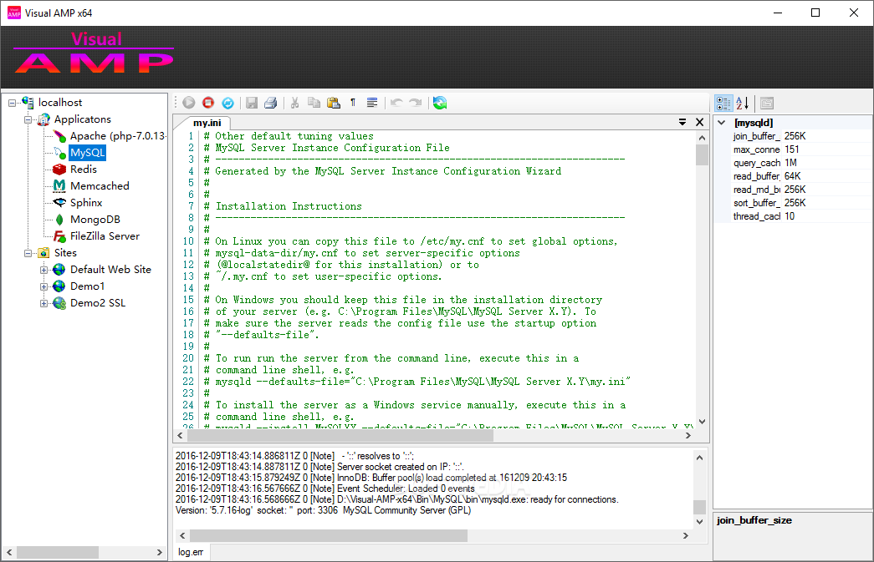Viewport: 874px width, 562px height.
Task: Collapse the Sites tree node
Action: click(28, 253)
